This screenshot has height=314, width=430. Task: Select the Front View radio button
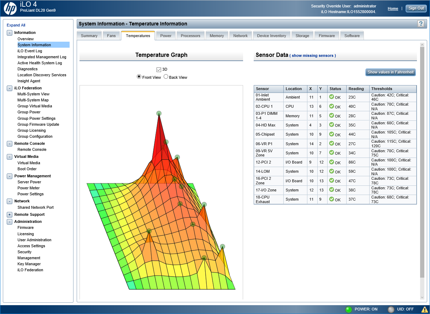139,77
